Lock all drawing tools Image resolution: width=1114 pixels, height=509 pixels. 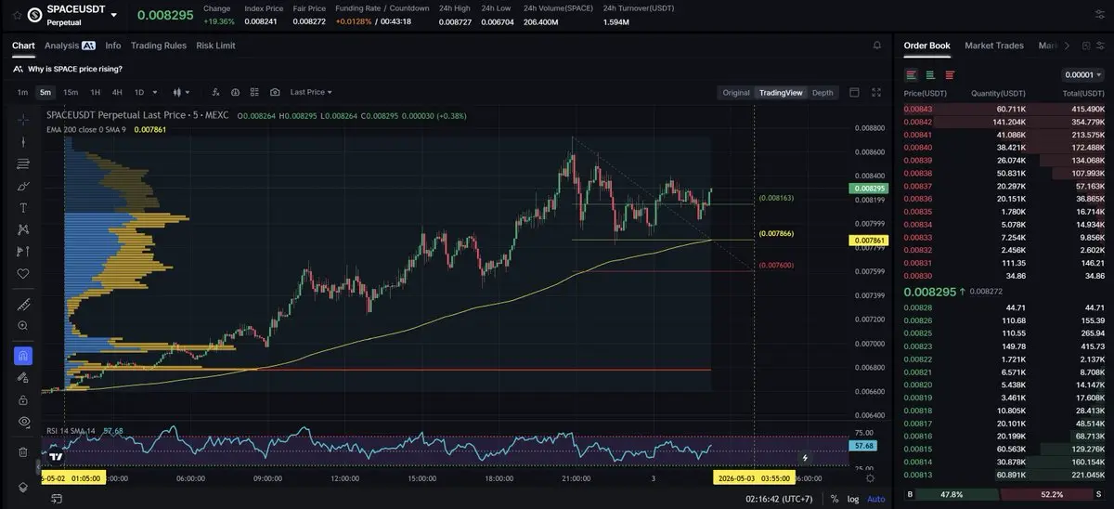[x=23, y=399]
